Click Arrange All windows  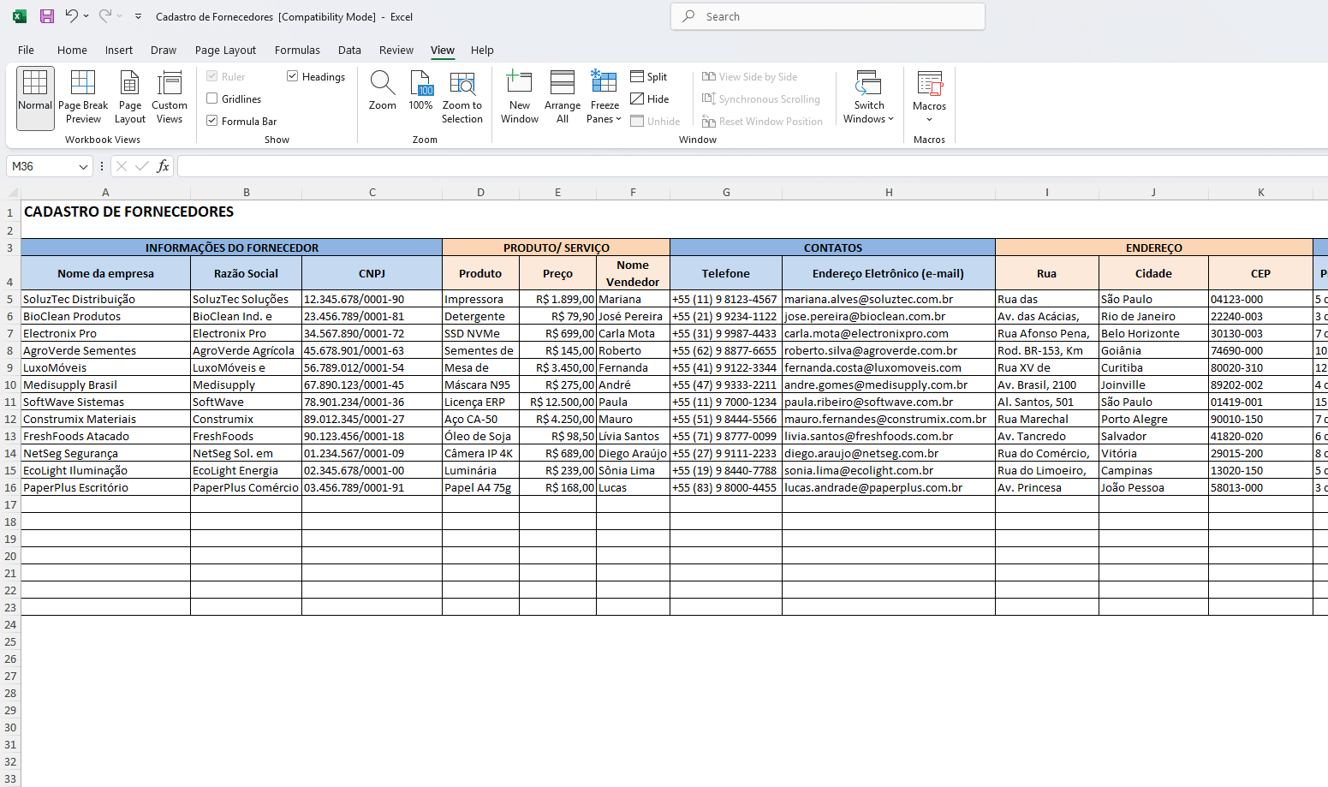coord(563,98)
